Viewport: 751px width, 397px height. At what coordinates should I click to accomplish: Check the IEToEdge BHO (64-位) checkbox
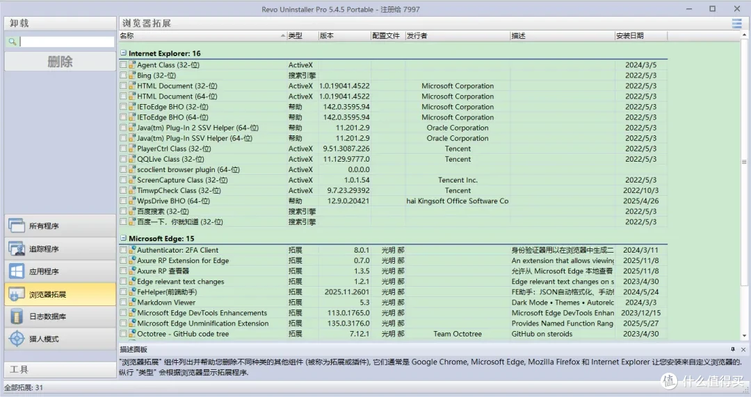click(124, 117)
